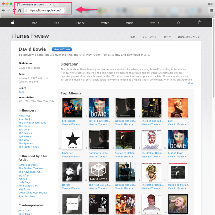
Task: Click the blue View in iTunes button
Action: click(62, 49)
